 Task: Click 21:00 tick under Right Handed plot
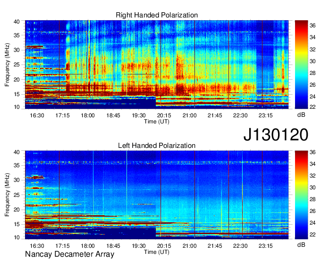pos(190,115)
